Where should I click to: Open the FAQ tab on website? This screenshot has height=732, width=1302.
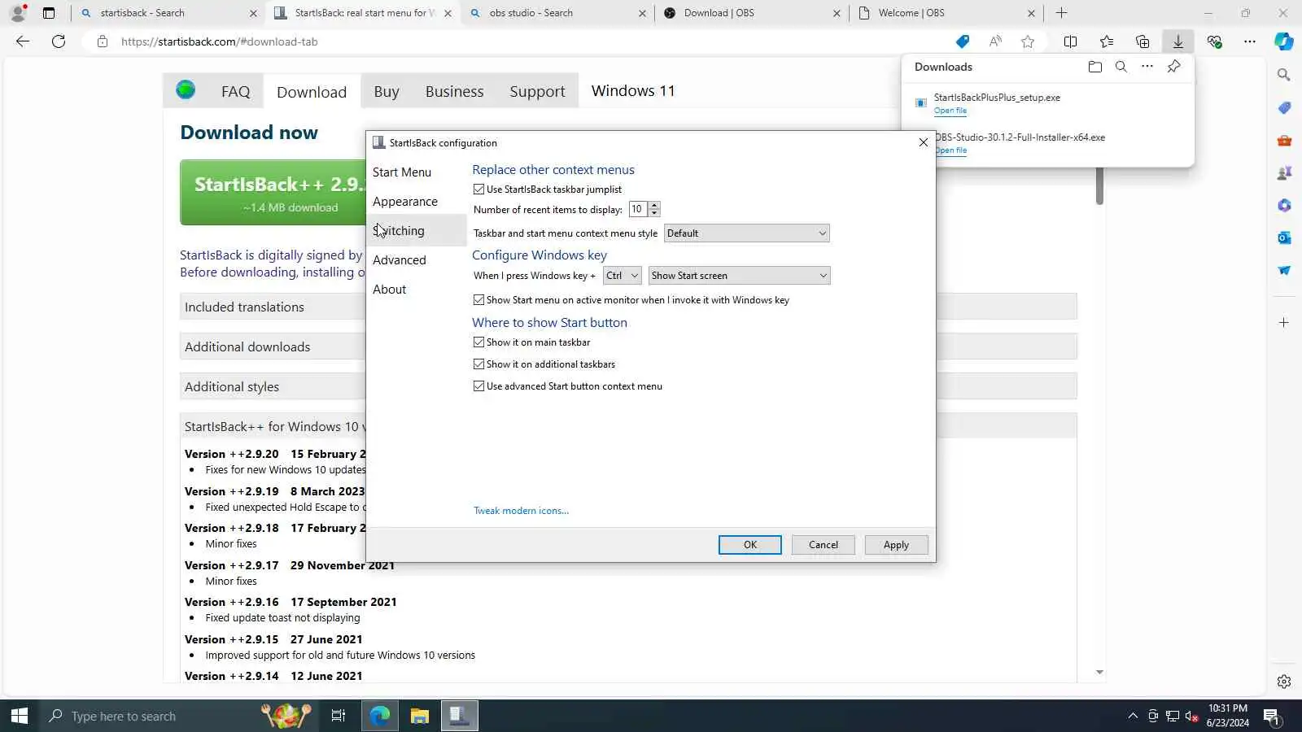pyautogui.click(x=236, y=91)
